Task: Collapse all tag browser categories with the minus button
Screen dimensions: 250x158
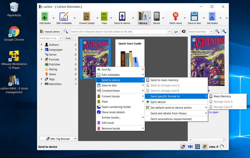Action: click(75, 38)
